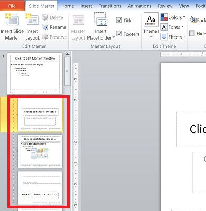
Task: Click the Delete layout icon
Action: [x=45, y=17]
